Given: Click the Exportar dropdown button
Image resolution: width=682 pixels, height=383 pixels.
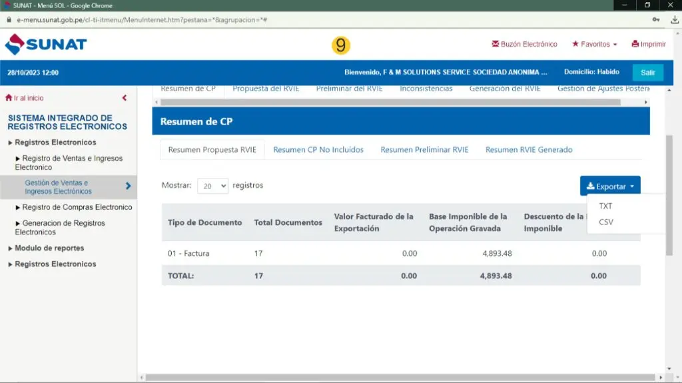Looking at the screenshot, I should click(610, 187).
